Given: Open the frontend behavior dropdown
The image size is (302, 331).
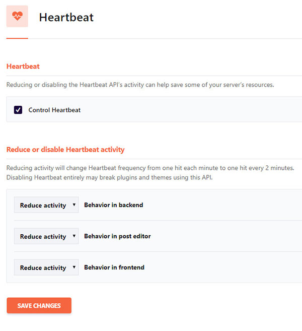Looking at the screenshot, I should point(43,268).
